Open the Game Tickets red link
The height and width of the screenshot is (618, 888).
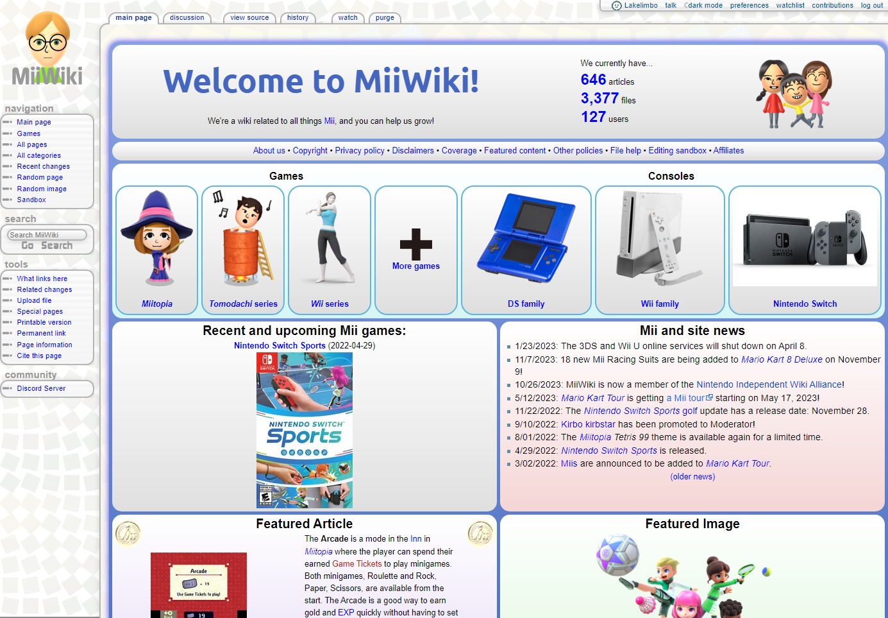click(x=357, y=564)
